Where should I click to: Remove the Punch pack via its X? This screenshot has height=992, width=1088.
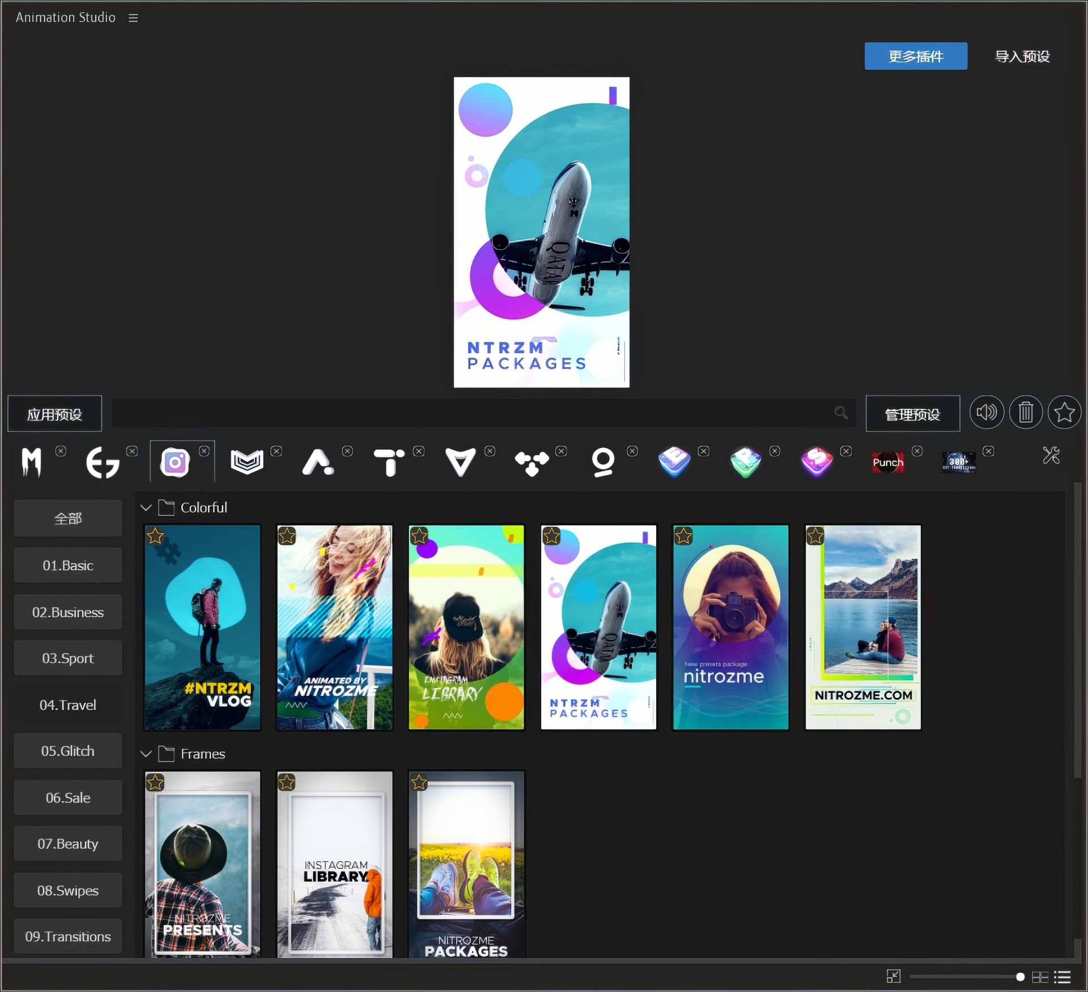917,451
